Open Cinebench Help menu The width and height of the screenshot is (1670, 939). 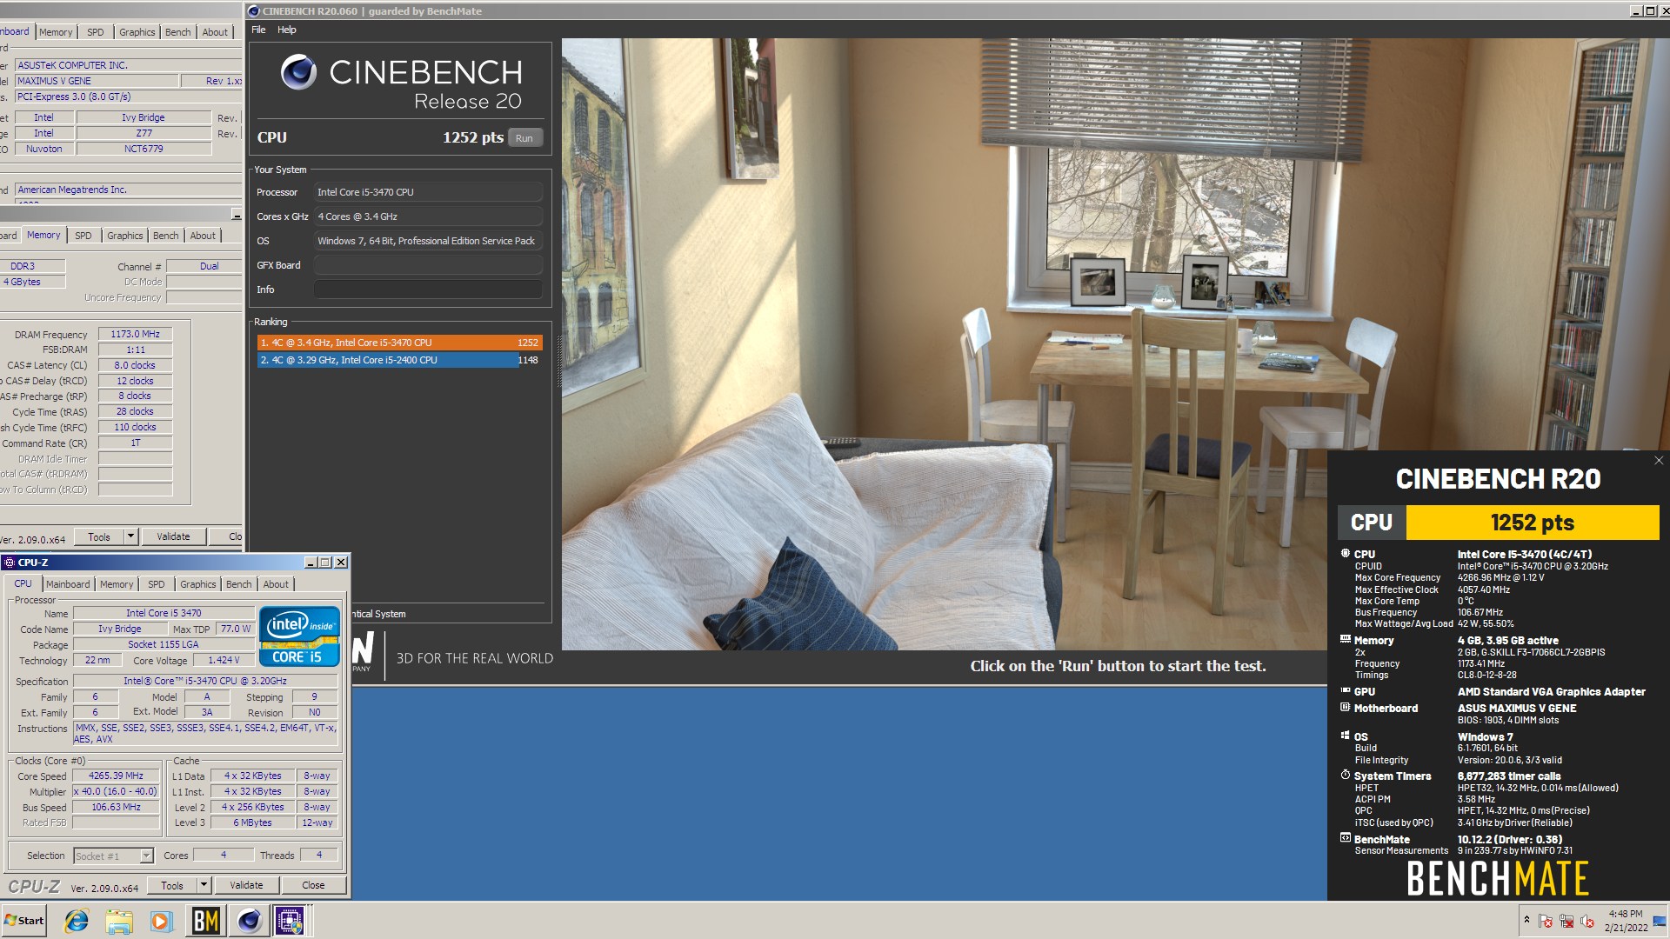pos(287,30)
